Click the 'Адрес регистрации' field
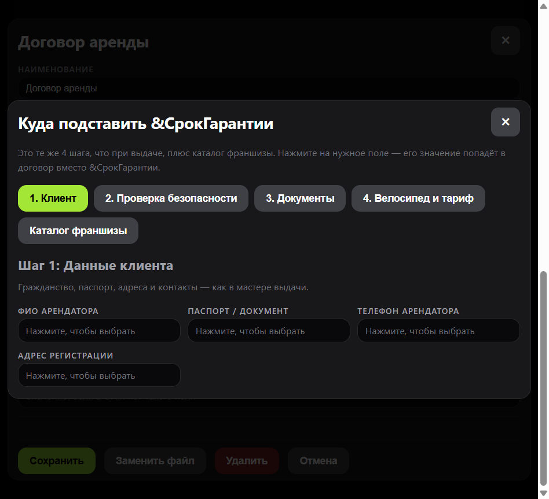The image size is (549, 499). tap(99, 375)
